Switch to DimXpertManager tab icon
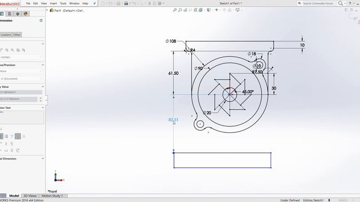The image size is (360, 202). pyautogui.click(x=17, y=13)
